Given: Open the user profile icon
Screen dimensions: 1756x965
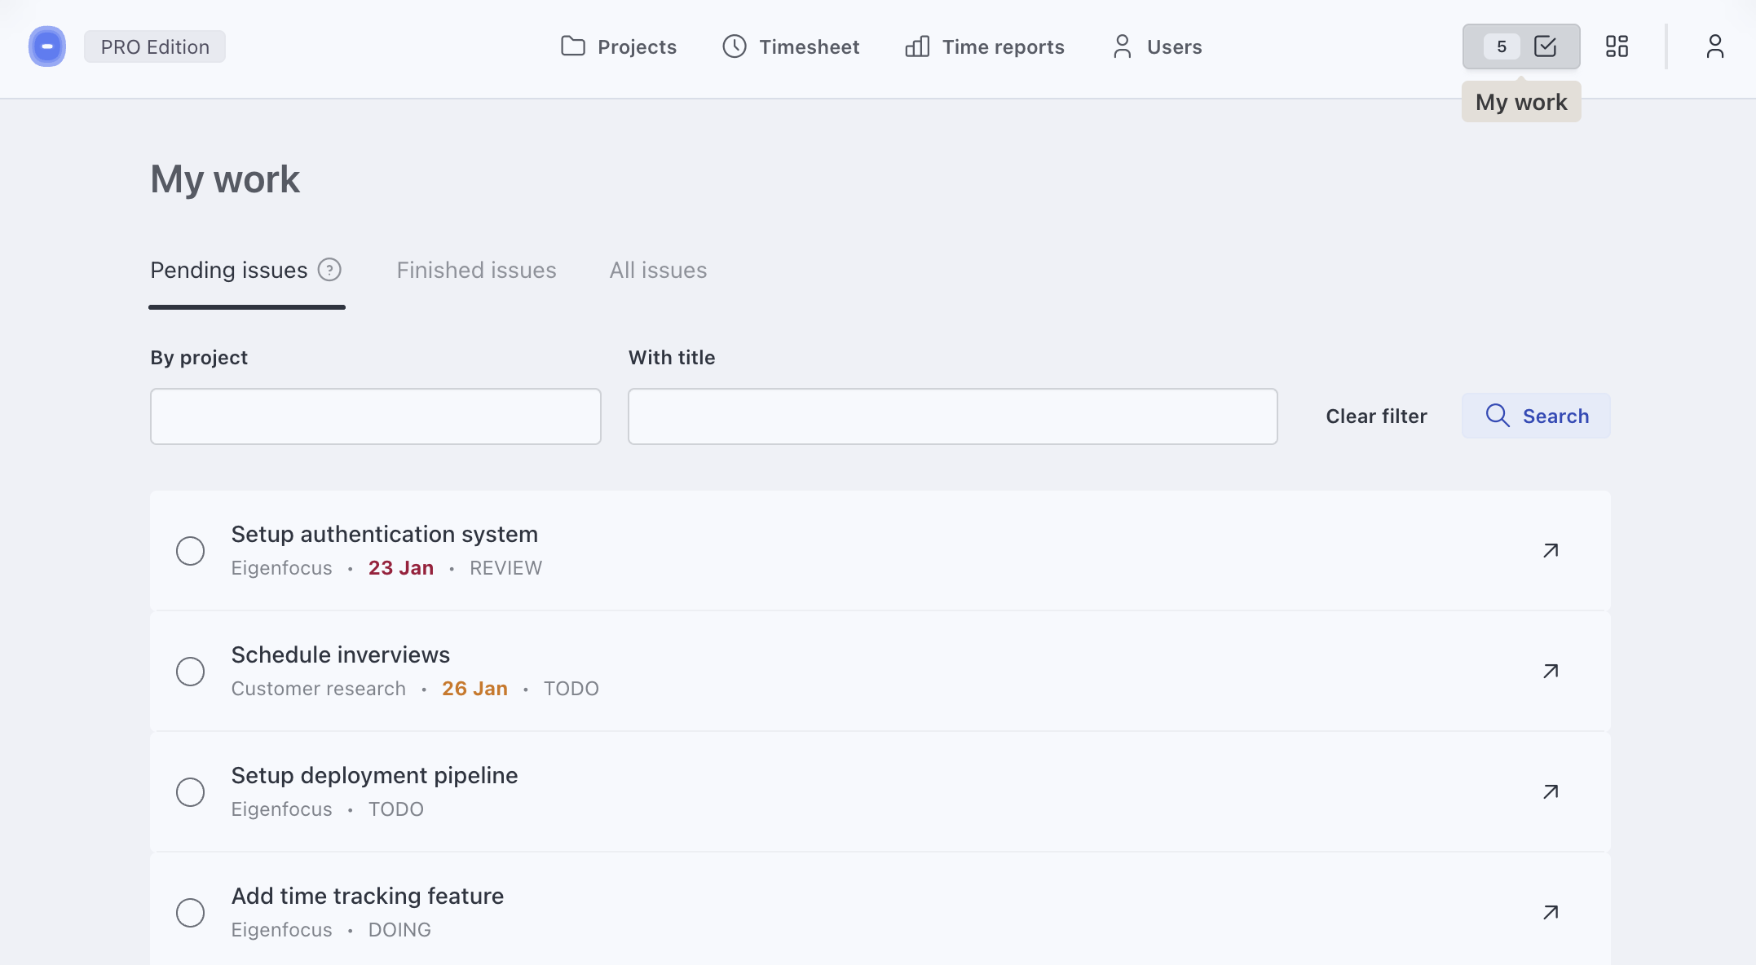Looking at the screenshot, I should pos(1714,46).
